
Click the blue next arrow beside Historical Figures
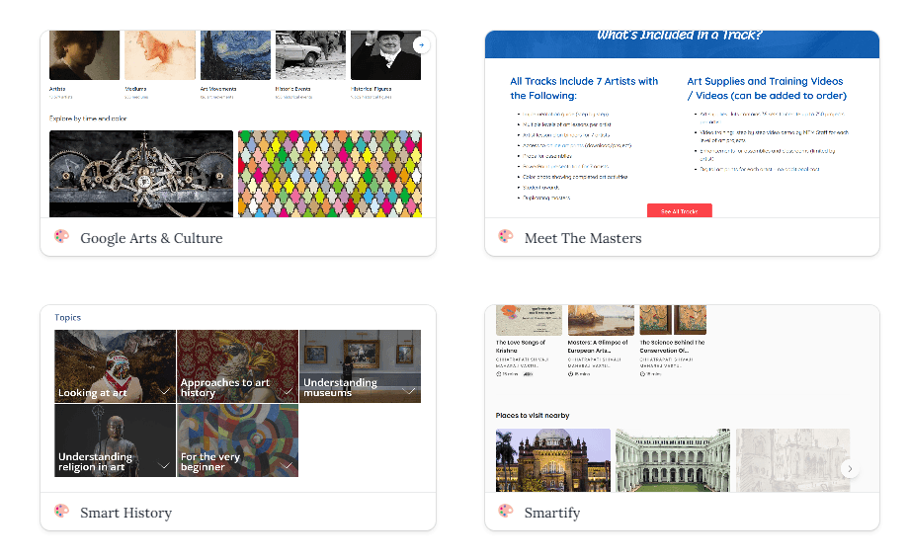click(x=422, y=44)
